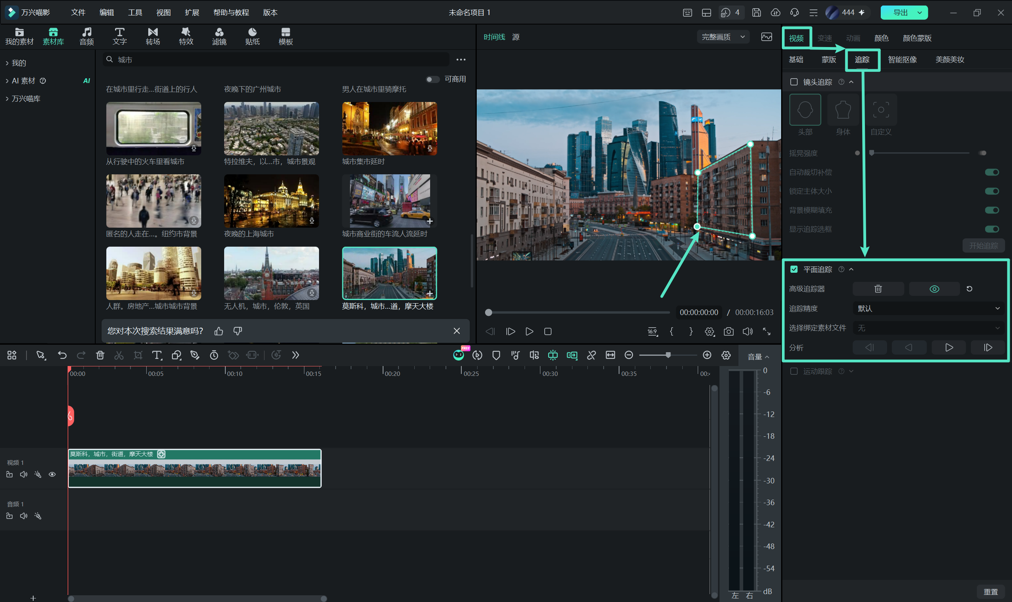Expand the 万兴喵库 tree item
The image size is (1012, 602).
23,98
